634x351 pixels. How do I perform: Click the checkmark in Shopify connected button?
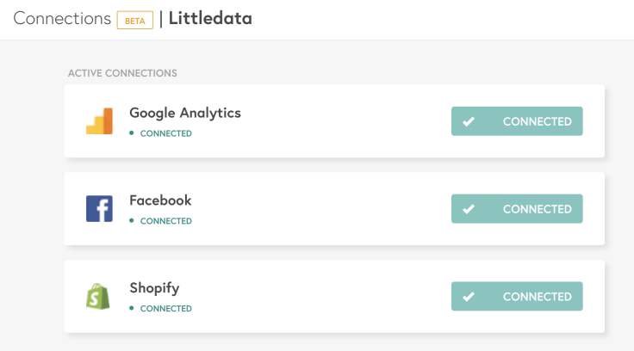[x=469, y=297]
